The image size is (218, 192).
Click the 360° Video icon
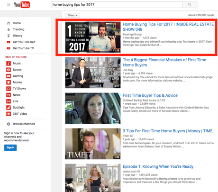[x=9, y=114]
